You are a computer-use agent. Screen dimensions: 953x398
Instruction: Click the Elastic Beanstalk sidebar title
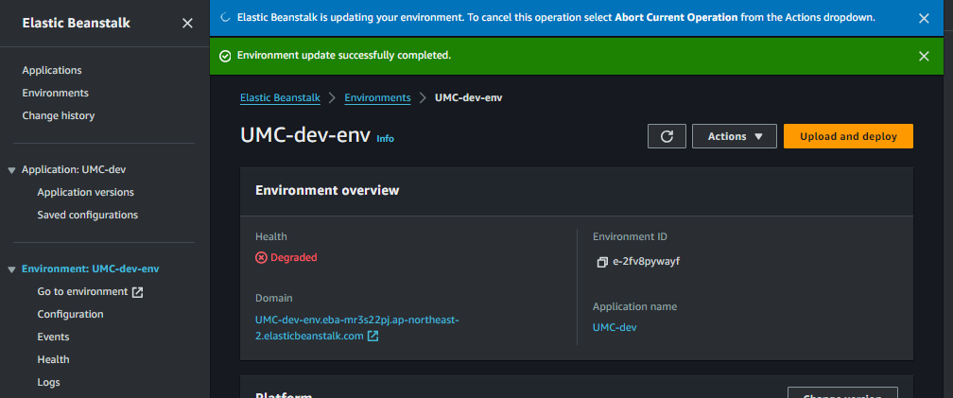pos(76,23)
